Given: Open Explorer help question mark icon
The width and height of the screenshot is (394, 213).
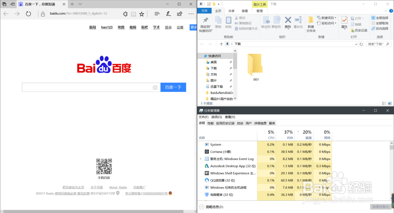Looking at the screenshot, I should pyautogui.click(x=391, y=11).
